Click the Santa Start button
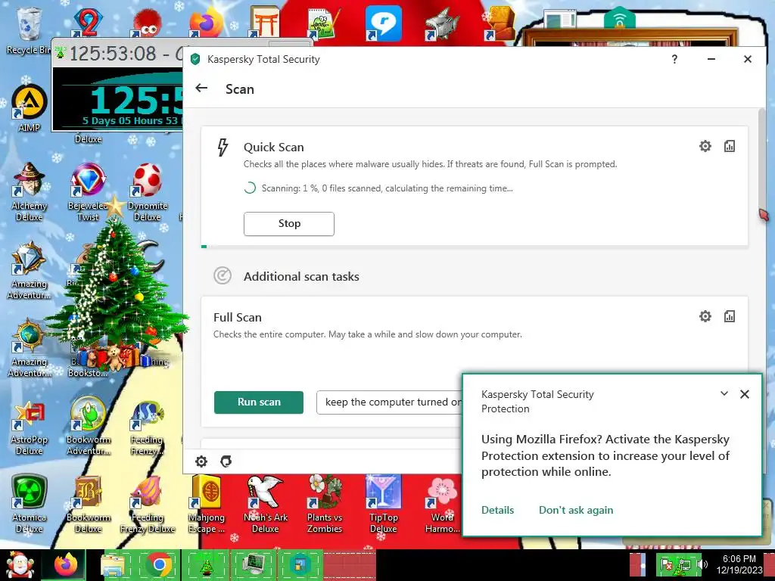The image size is (775, 581). pyautogui.click(x=20, y=564)
